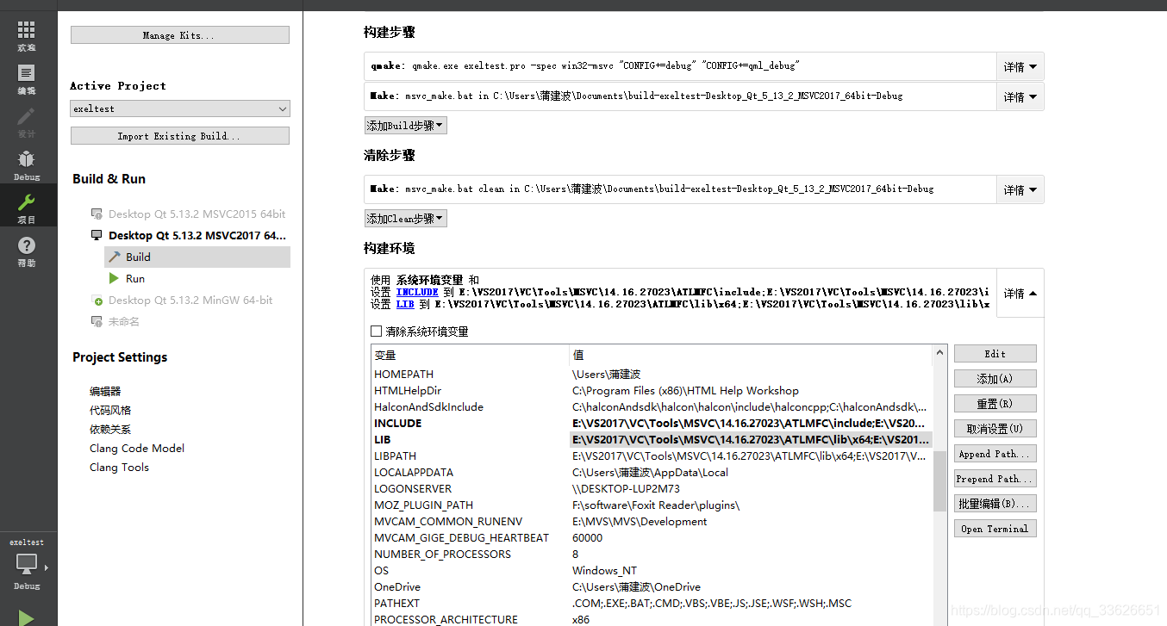Sort by the 值 column header
Screen dimensions: 1167x626
click(751, 355)
